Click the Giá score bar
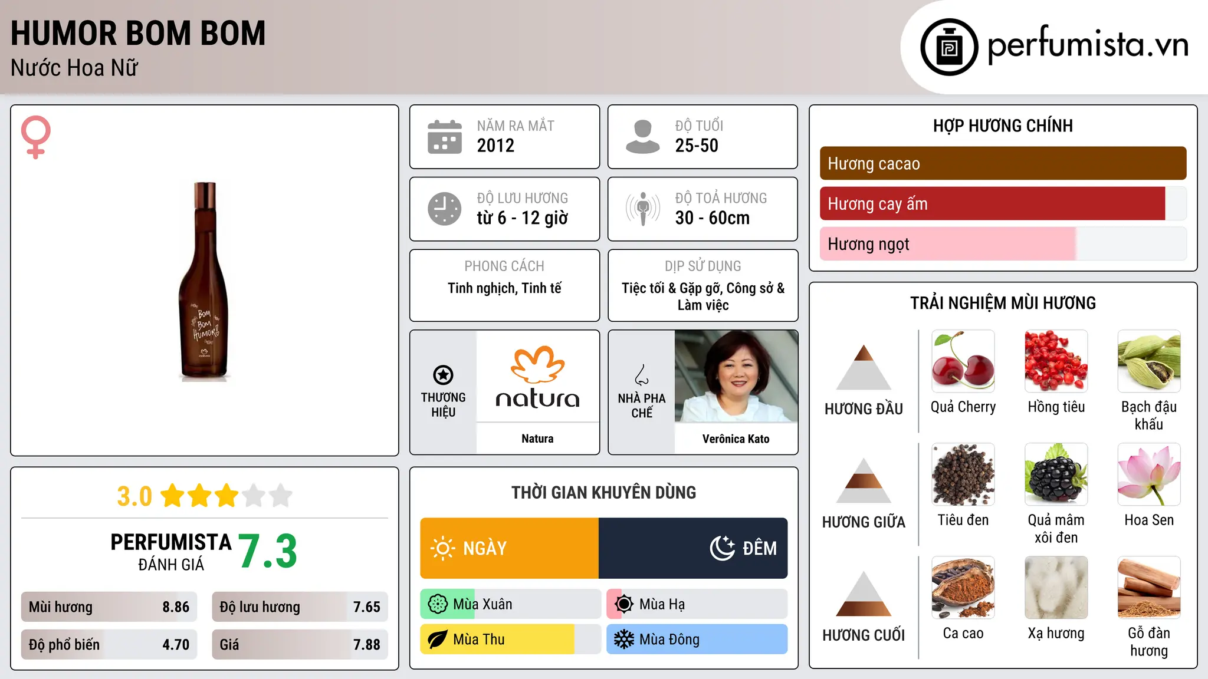 [300, 644]
